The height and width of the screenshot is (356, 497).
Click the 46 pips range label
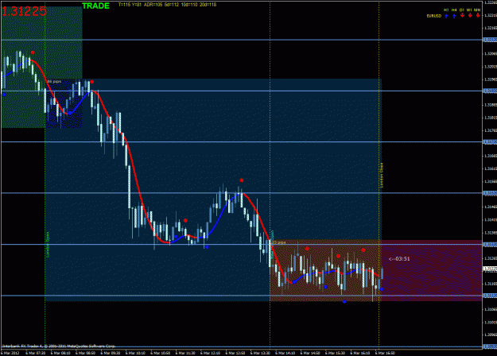pyautogui.click(x=54, y=81)
